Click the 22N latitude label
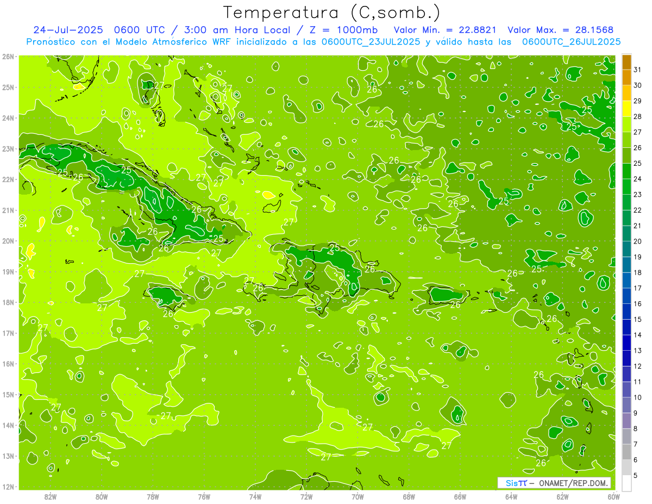This screenshot has height=504, width=652. (x=8, y=179)
